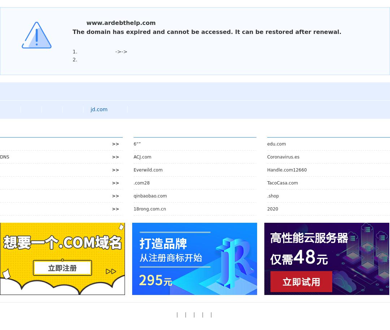Viewport: 390px width, 330px height.
Task: Select the qinbaobao.com link
Action: 150,196
